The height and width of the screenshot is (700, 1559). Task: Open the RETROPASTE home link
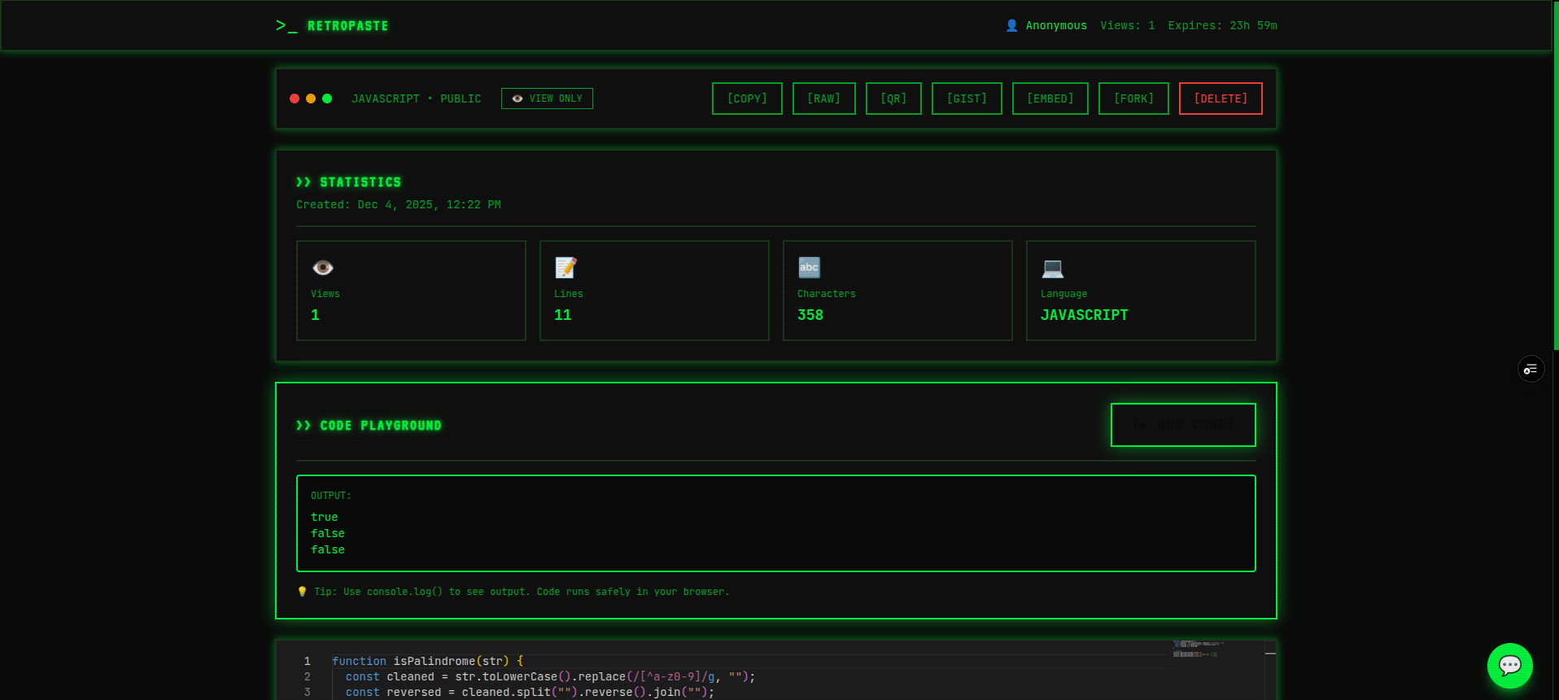click(x=347, y=26)
